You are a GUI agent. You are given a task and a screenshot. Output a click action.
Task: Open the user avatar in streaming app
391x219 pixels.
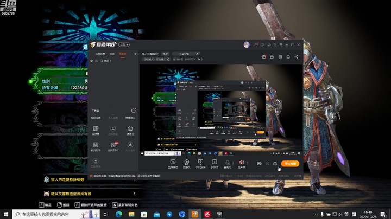[x=247, y=44]
